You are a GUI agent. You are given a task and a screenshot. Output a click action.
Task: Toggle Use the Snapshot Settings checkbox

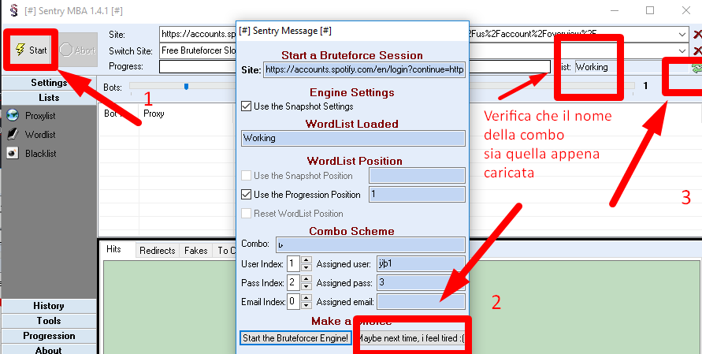pos(247,106)
